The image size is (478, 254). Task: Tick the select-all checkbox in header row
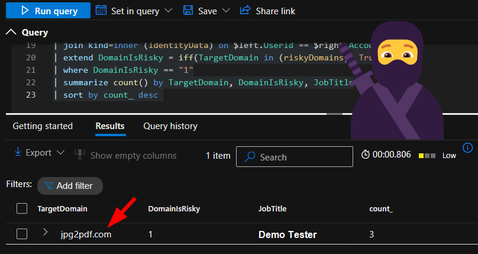(22, 208)
